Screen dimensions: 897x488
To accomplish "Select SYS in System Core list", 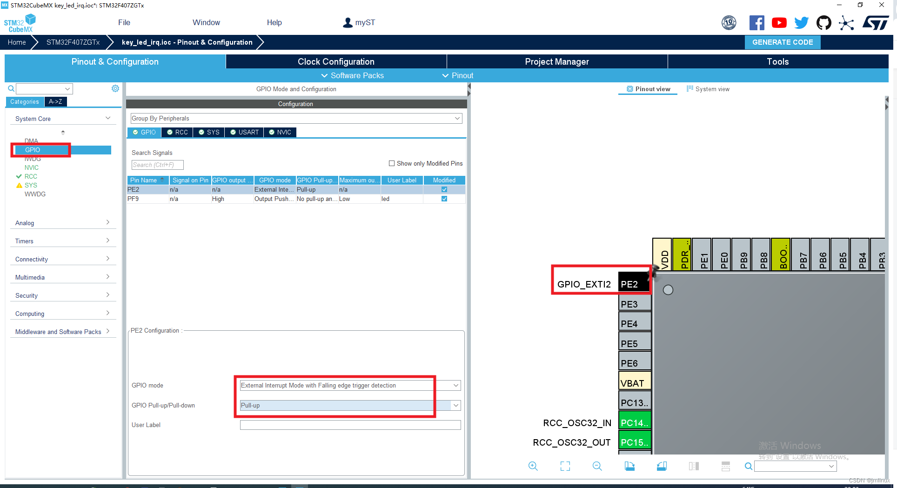I will click(31, 185).
